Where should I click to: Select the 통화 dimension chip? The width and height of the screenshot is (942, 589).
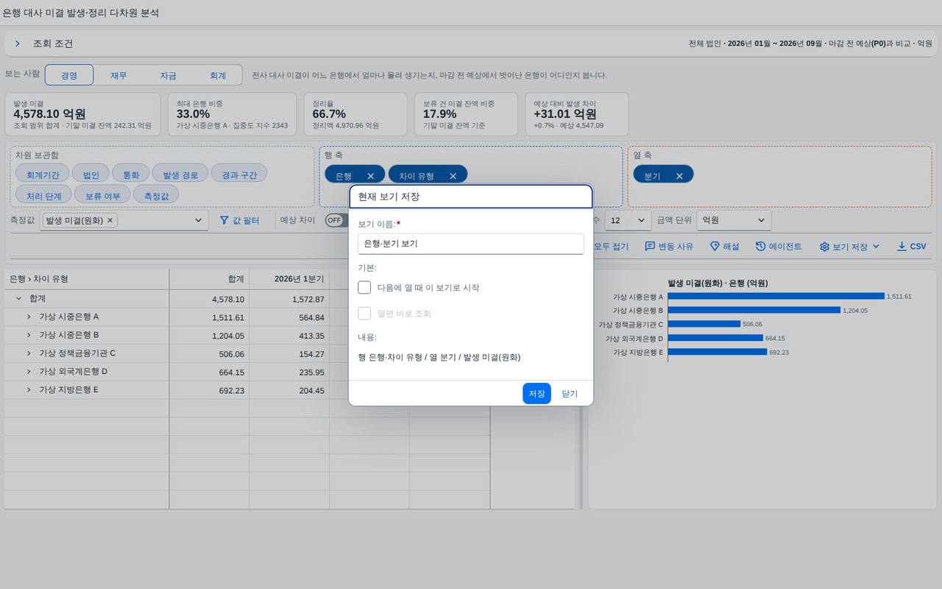pyautogui.click(x=131, y=174)
